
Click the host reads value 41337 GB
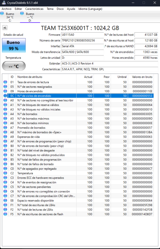(146, 35)
